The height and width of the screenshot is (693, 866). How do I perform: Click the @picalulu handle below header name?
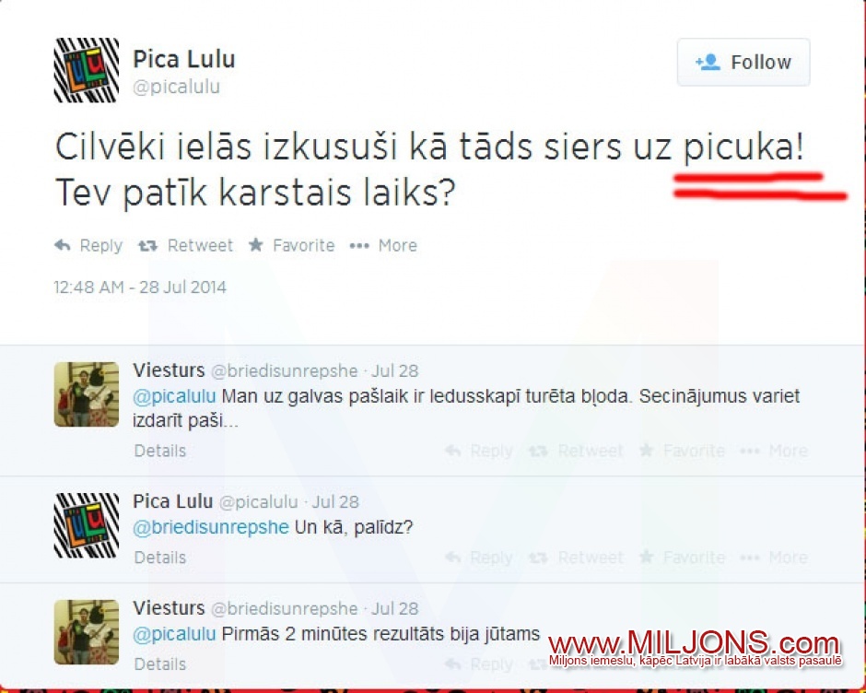click(x=177, y=87)
